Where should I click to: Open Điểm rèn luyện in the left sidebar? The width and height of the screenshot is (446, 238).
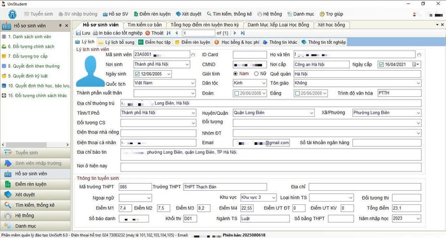point(35,184)
